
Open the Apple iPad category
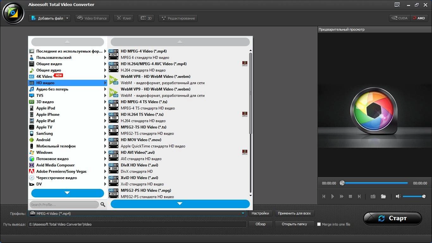point(68,121)
